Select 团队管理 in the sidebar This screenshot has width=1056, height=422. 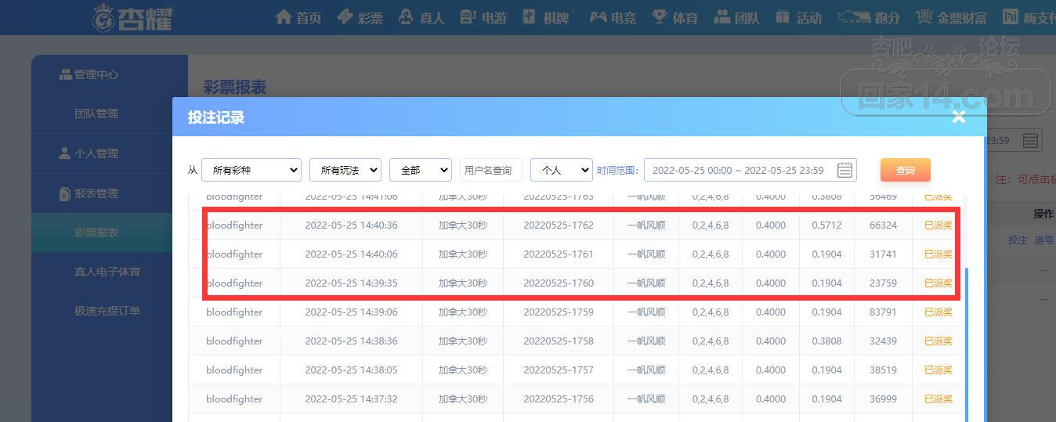(96, 114)
